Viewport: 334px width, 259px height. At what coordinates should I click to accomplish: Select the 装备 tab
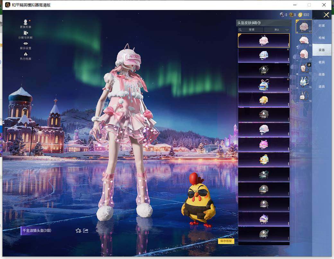[x=322, y=50]
